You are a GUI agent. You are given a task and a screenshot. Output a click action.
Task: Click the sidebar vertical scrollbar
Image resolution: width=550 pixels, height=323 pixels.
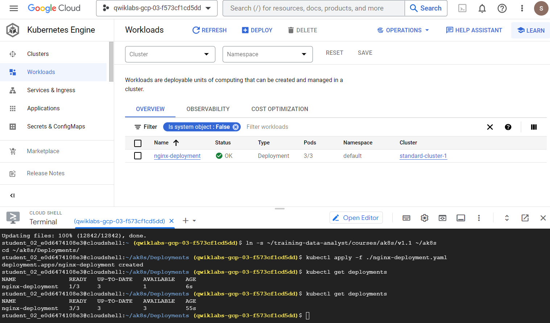click(x=111, y=62)
